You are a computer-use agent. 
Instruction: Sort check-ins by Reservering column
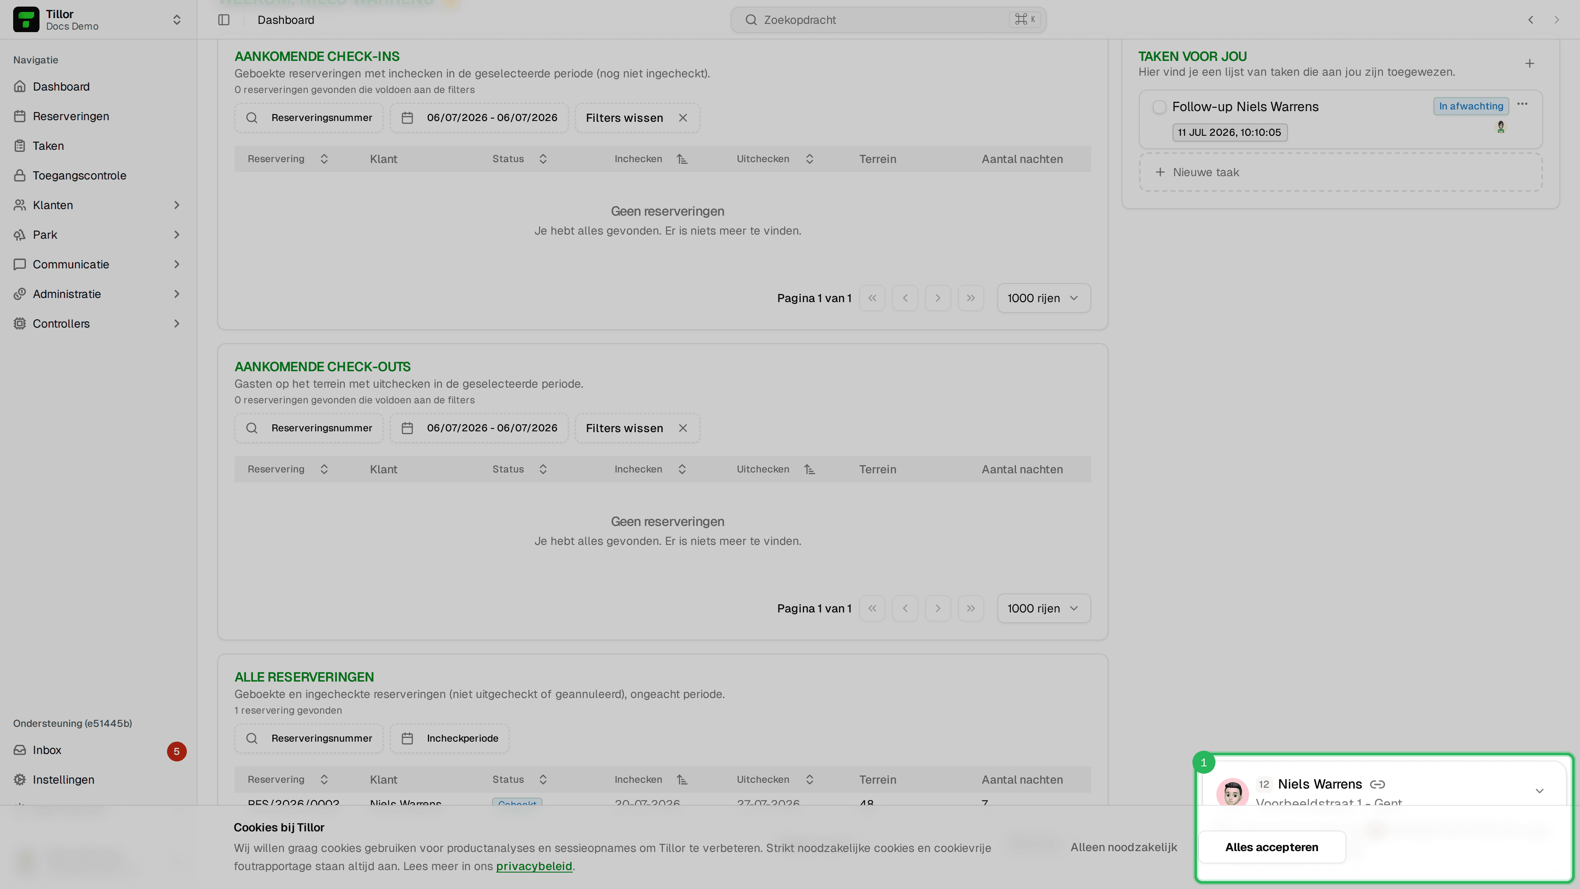(x=288, y=159)
